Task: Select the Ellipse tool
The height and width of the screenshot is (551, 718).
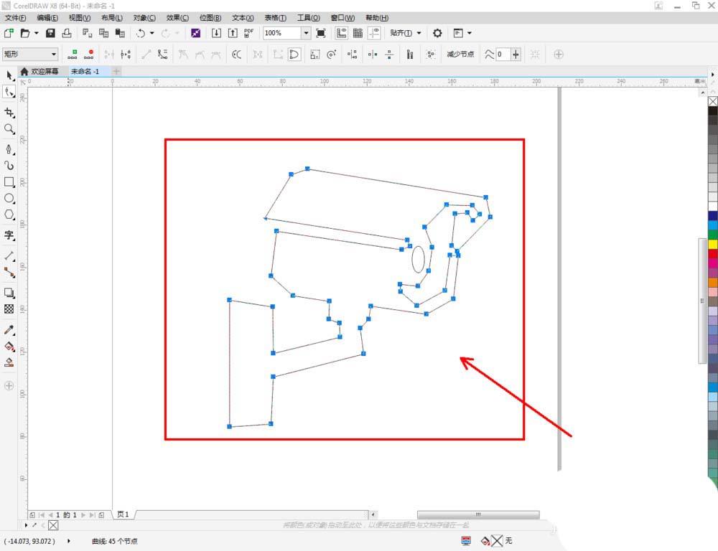Action: tap(9, 198)
